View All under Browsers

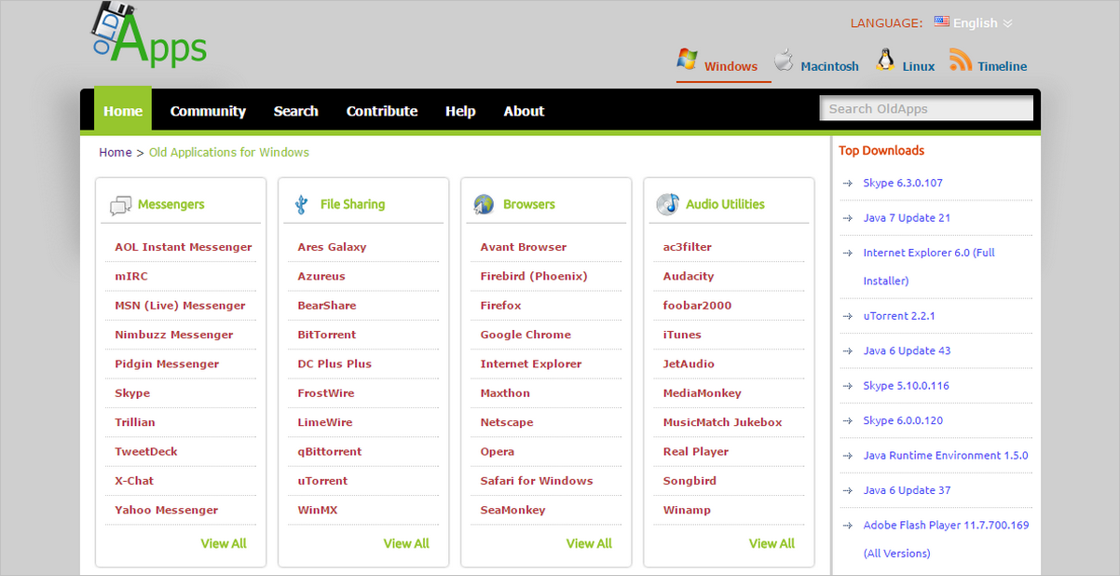coord(589,543)
